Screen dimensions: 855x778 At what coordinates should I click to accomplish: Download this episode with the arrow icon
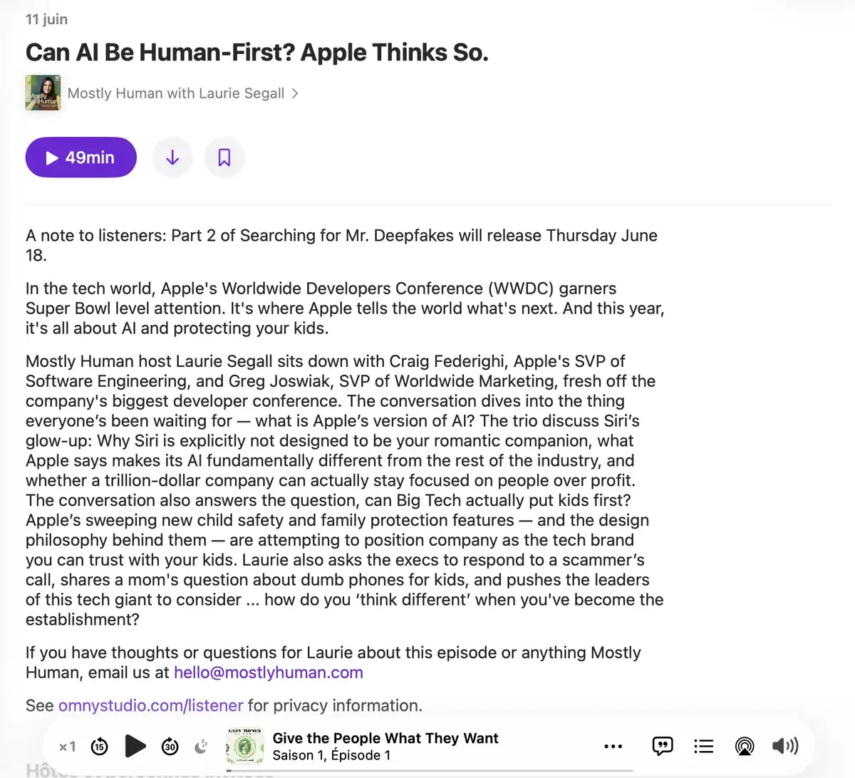click(172, 157)
